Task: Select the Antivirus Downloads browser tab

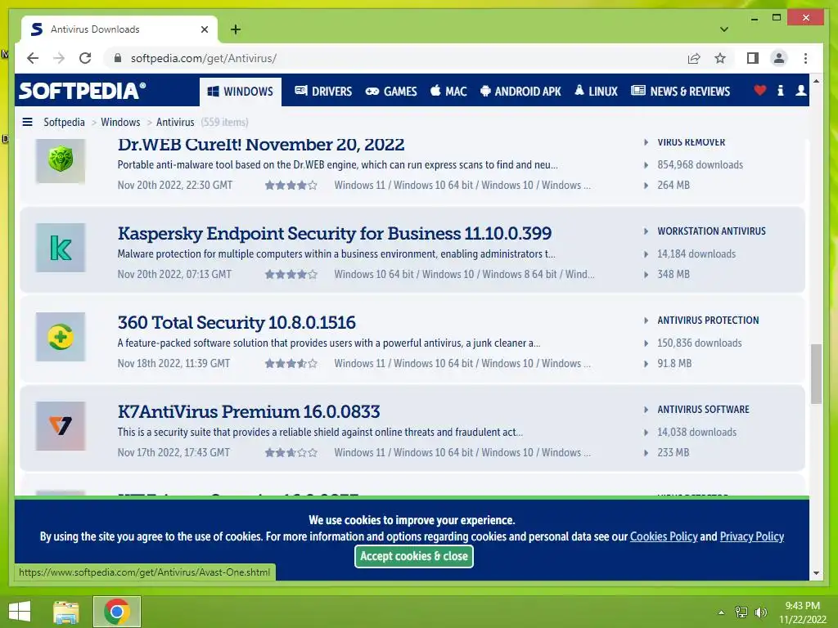Action: pos(119,29)
